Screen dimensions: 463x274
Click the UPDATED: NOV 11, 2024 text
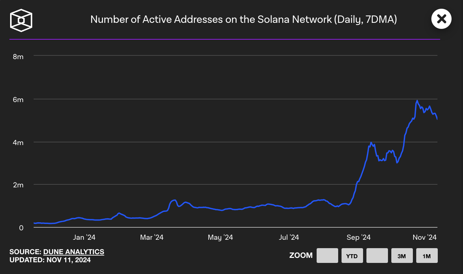[50, 260]
